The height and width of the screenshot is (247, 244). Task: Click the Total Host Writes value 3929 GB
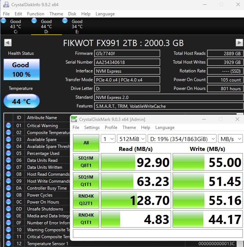[x=225, y=62]
